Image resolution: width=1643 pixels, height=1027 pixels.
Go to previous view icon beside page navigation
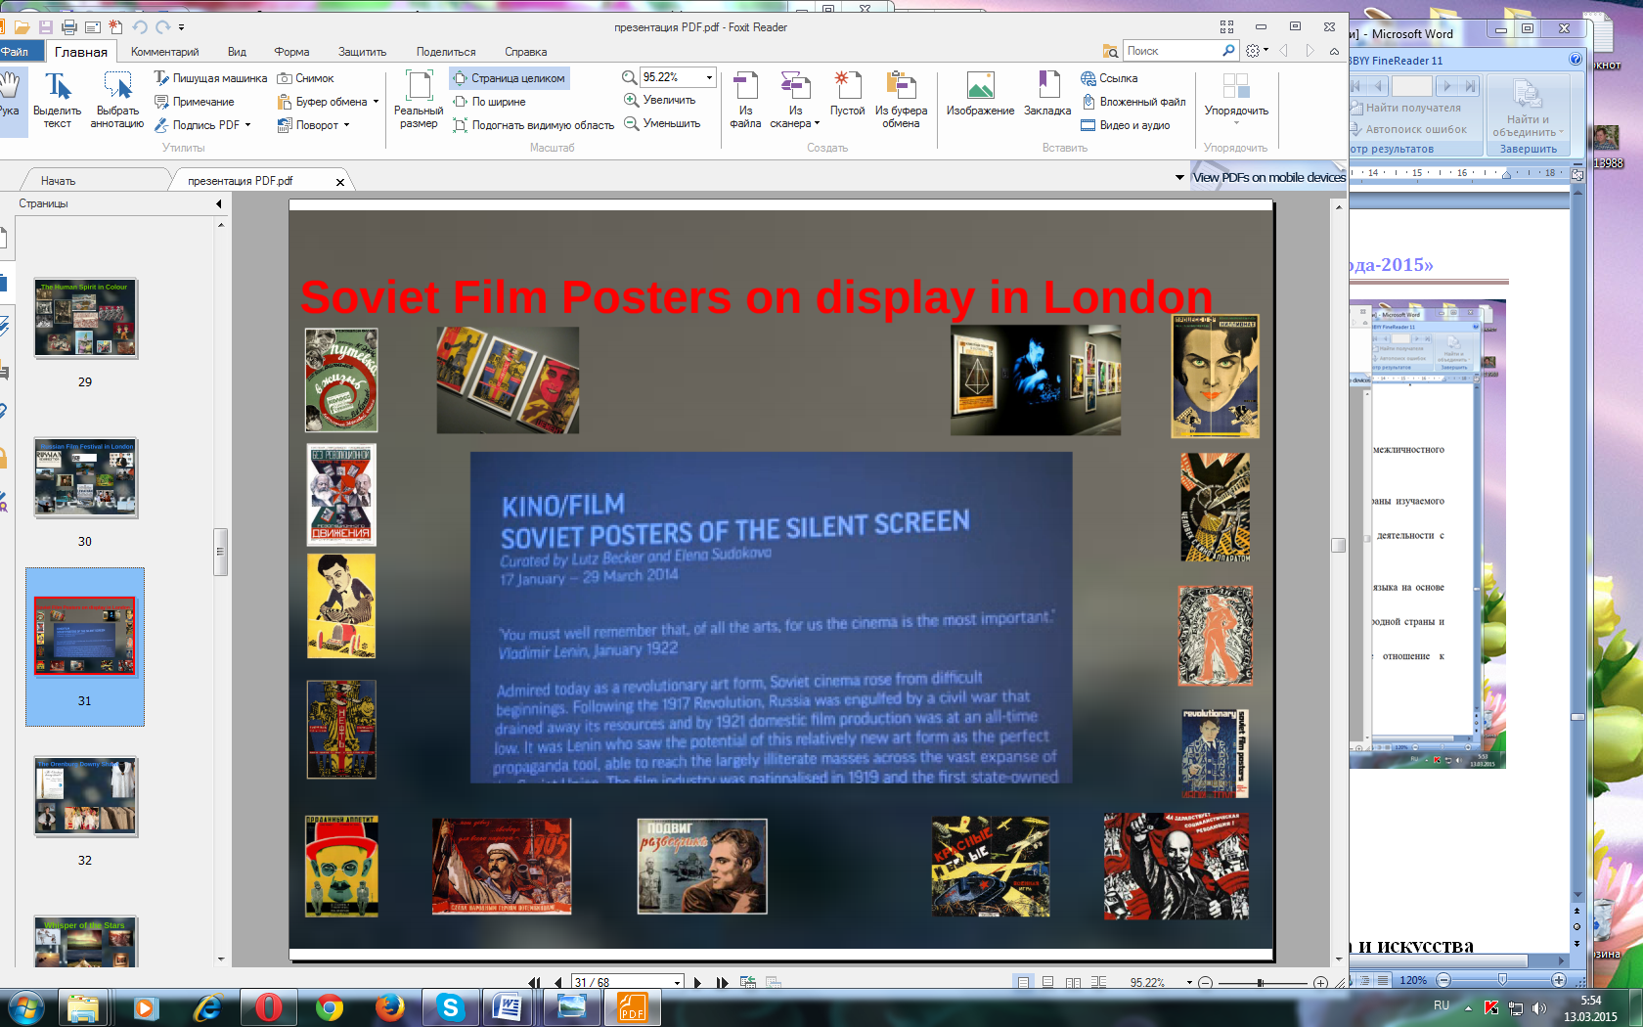[x=748, y=982]
